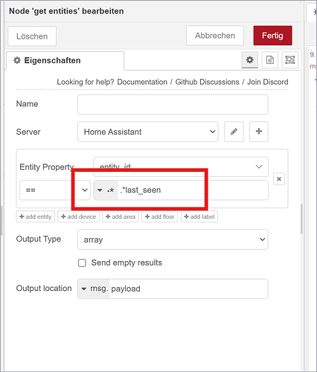Focus the Name input field

173,104
